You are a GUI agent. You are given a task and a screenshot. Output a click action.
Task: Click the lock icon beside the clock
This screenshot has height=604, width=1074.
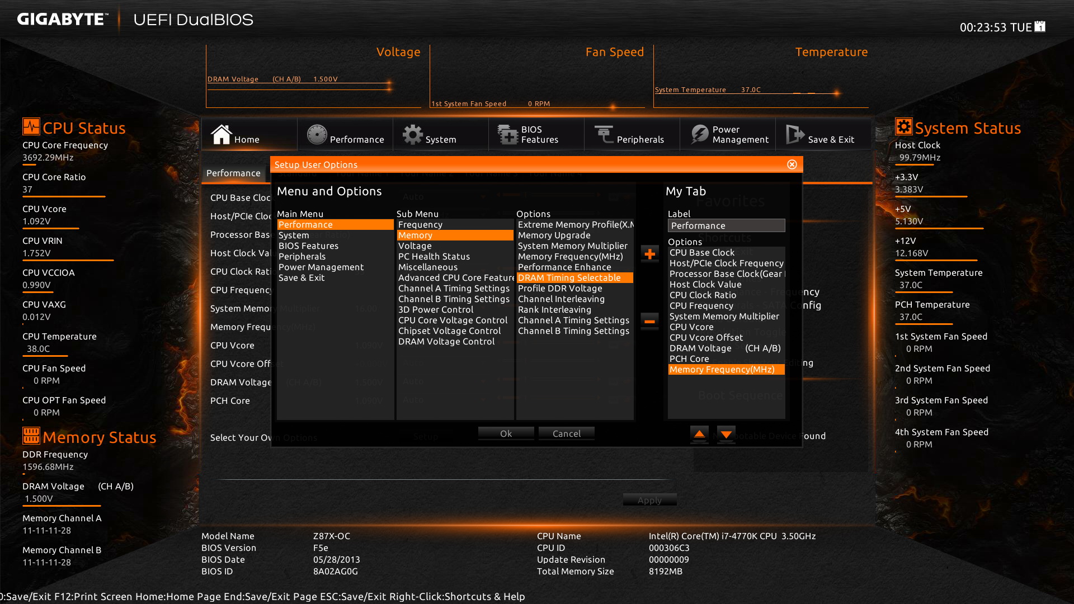[x=1040, y=26]
